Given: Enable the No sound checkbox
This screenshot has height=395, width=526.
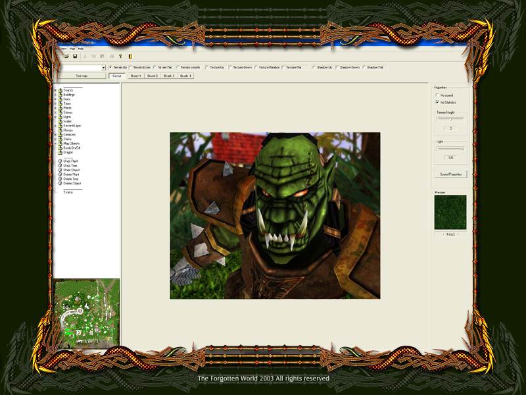Looking at the screenshot, I should [437, 95].
